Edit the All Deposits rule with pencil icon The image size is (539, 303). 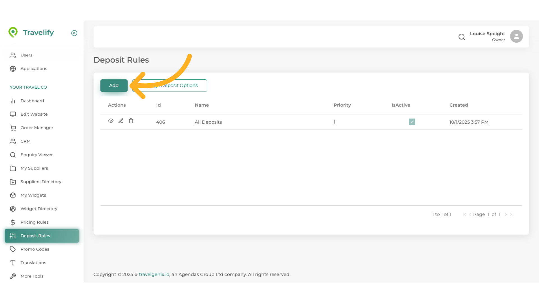pyautogui.click(x=121, y=121)
